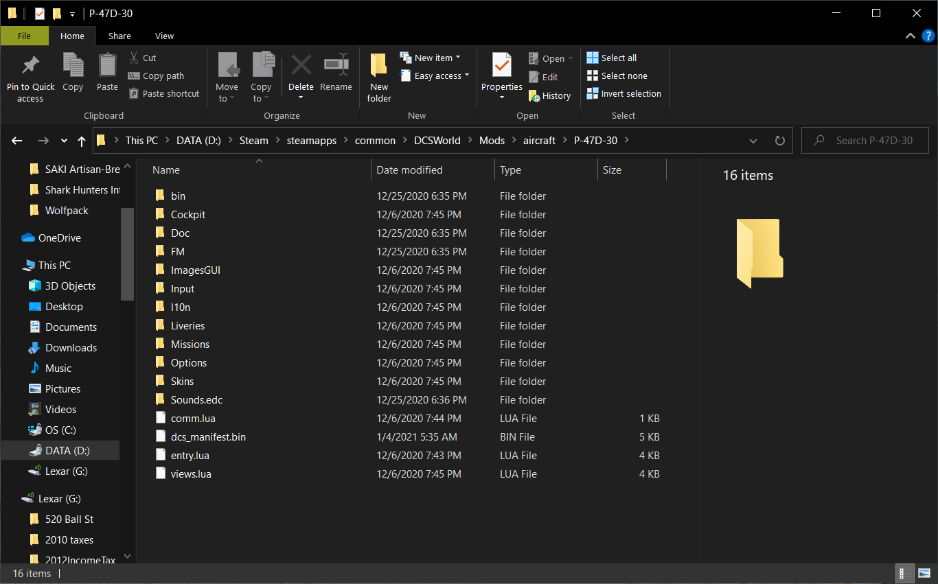Open the recent locations dropdown arrow
Viewport: 938px width, 584px height.
point(64,141)
